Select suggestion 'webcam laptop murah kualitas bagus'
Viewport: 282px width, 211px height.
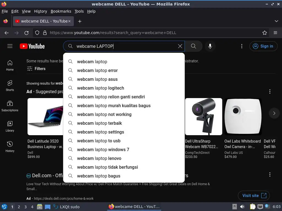pyautogui.click(x=124, y=105)
